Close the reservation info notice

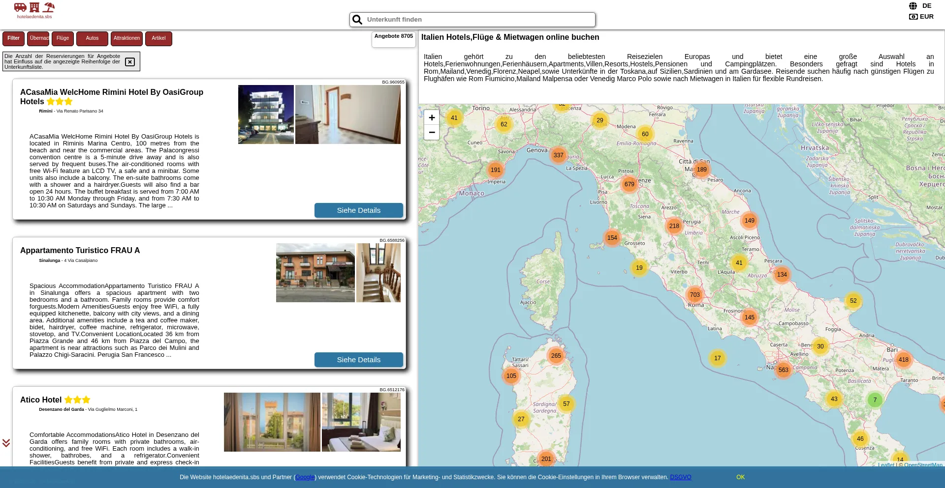(x=130, y=62)
